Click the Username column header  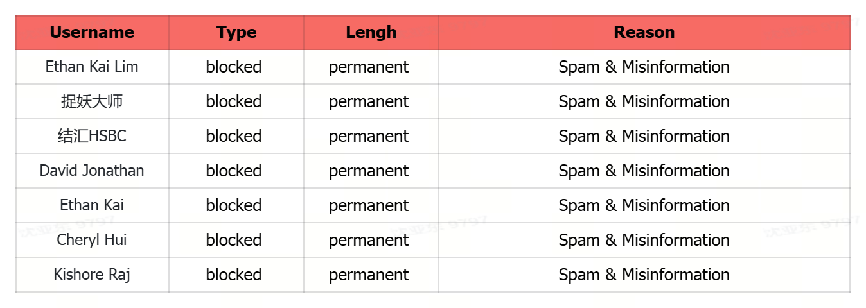92,33
